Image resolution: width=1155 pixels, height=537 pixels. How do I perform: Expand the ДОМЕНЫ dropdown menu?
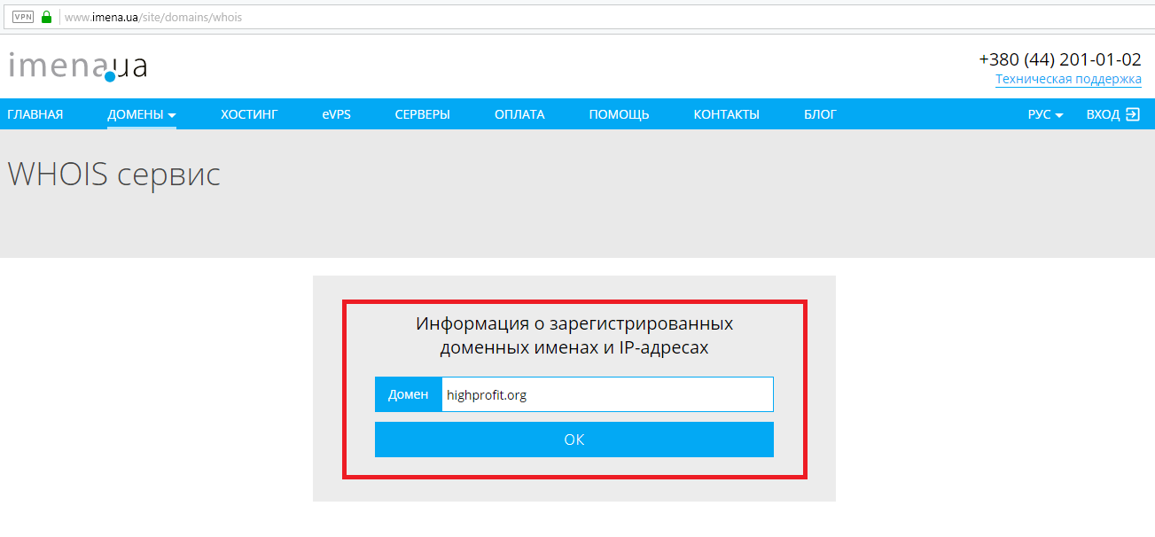click(x=141, y=114)
